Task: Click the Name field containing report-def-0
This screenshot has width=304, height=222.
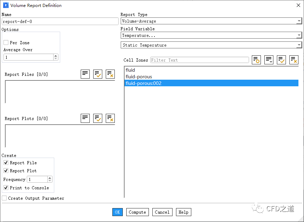Action: [60, 21]
